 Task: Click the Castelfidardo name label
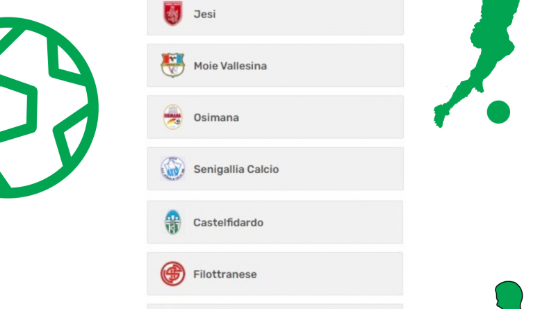(x=229, y=222)
